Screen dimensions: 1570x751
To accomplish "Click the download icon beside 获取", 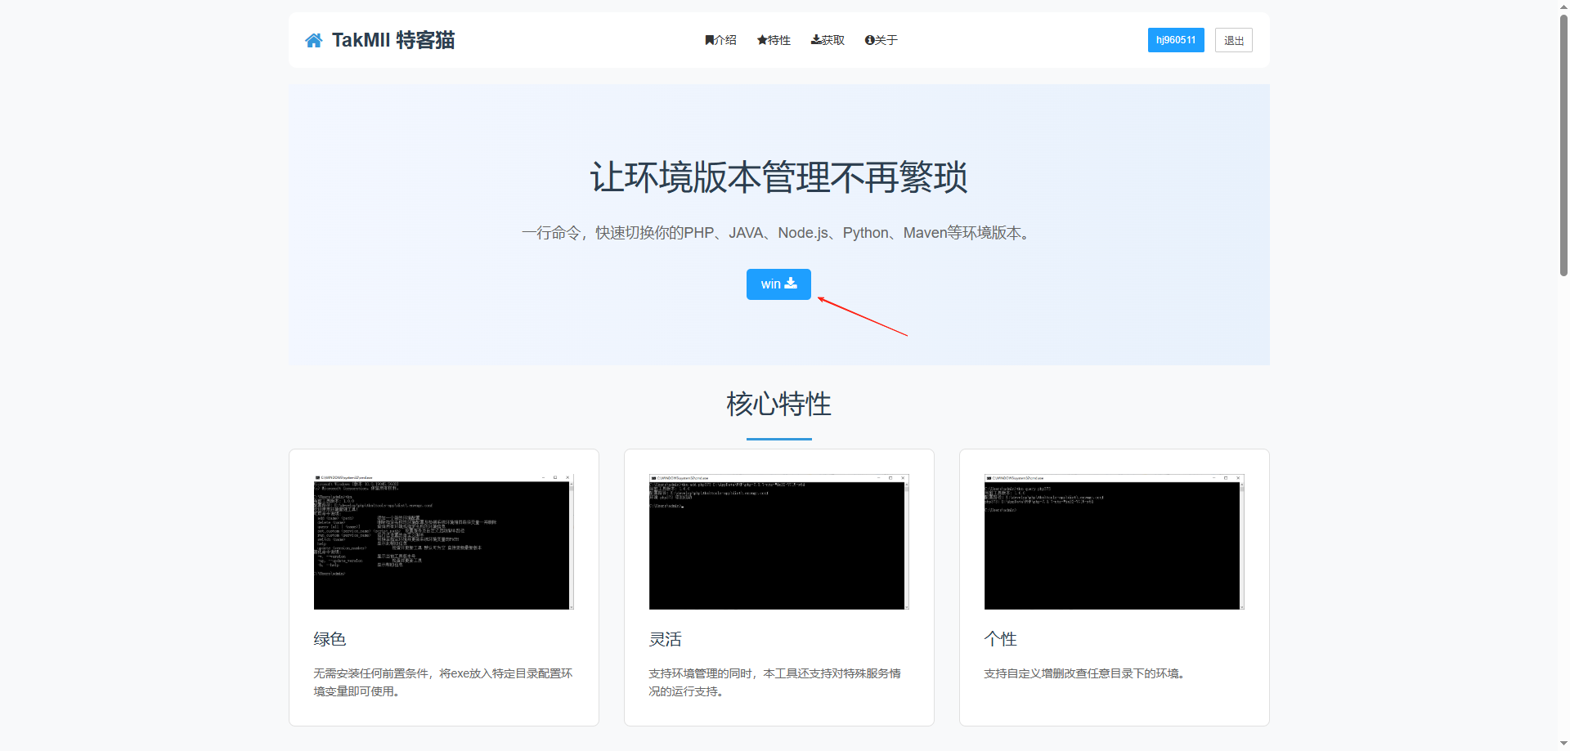I will [x=816, y=39].
